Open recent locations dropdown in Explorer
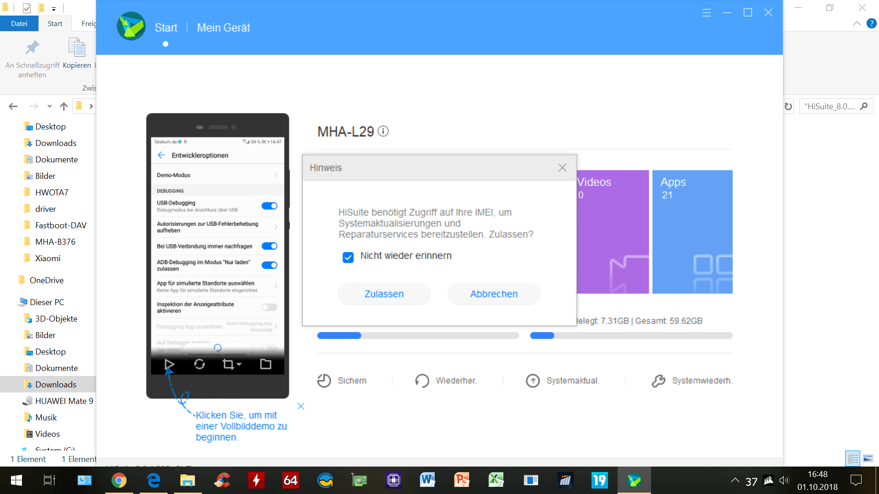This screenshot has height=494, width=879. point(49,106)
